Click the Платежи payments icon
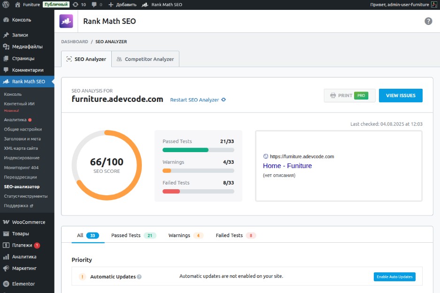The width and height of the screenshot is (440, 293). 6,245
